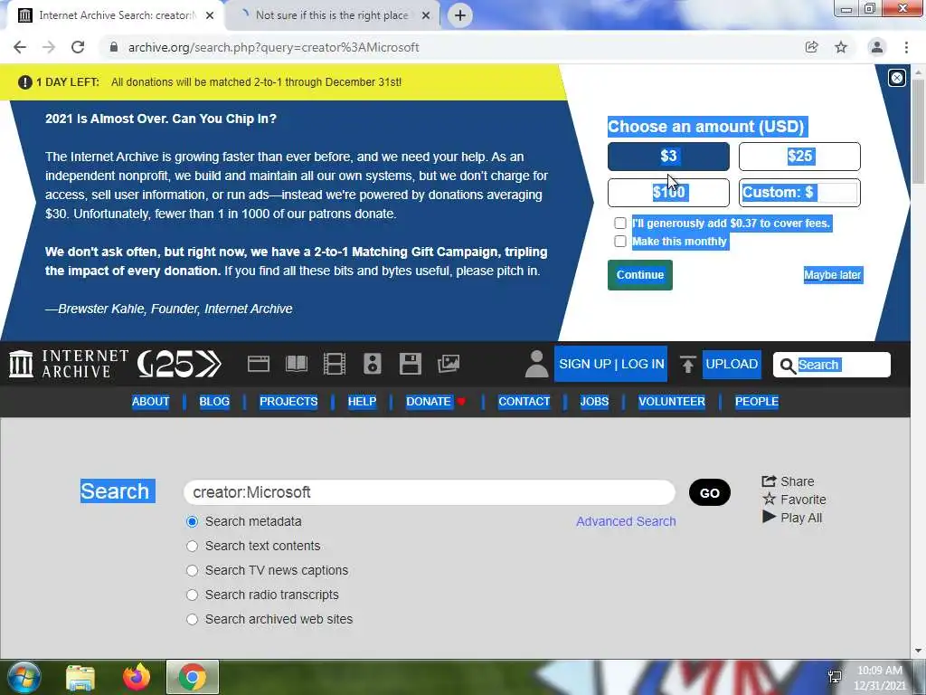Click the site lock icon
This screenshot has width=926, height=695.
(x=113, y=47)
